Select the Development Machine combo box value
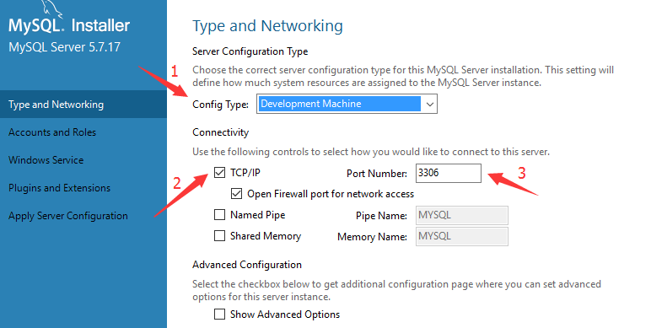This screenshot has height=328, width=651. pos(340,104)
